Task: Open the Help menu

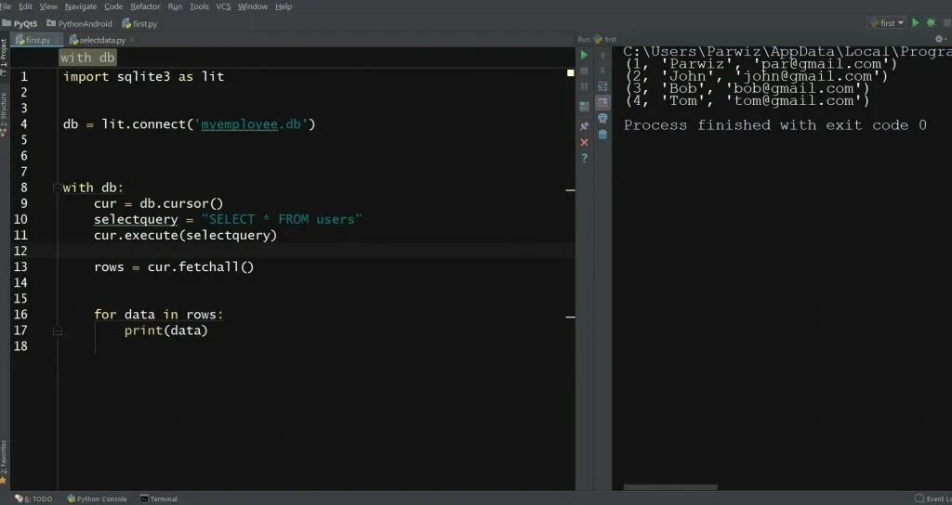Action: pos(284,6)
